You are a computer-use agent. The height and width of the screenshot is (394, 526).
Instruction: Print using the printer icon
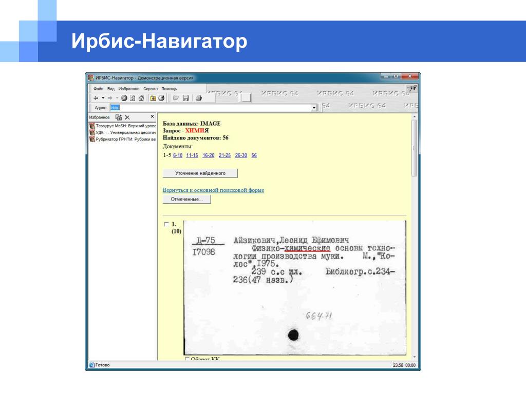199,98
